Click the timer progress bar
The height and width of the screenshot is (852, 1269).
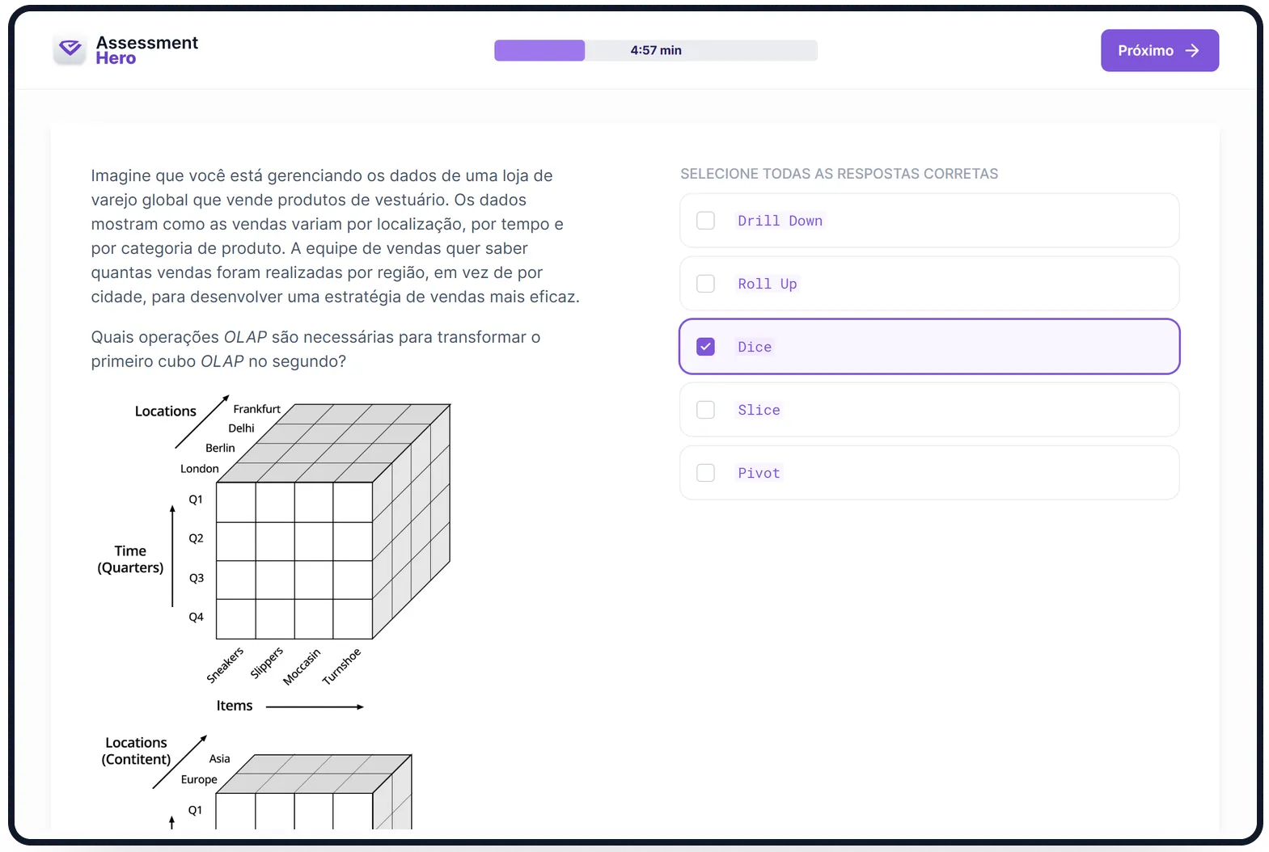656,50
